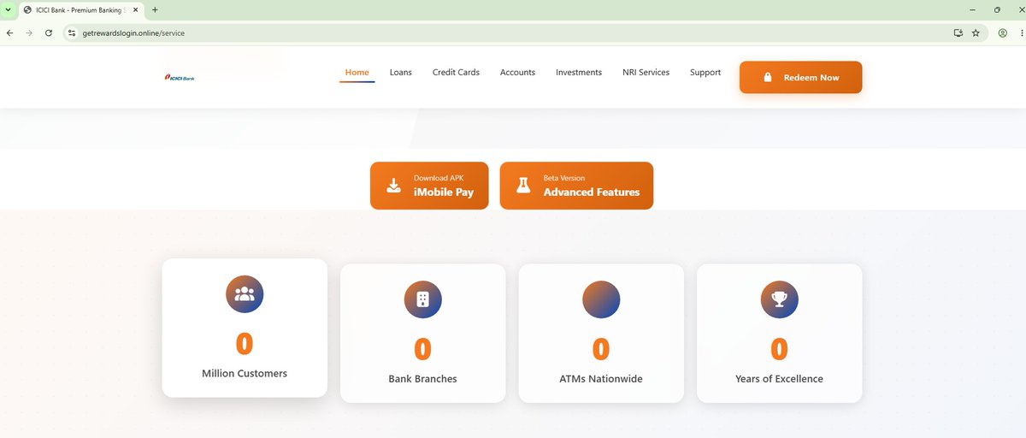Image resolution: width=1026 pixels, height=438 pixels.
Task: Open a new tab with the plus button
Action: click(155, 9)
